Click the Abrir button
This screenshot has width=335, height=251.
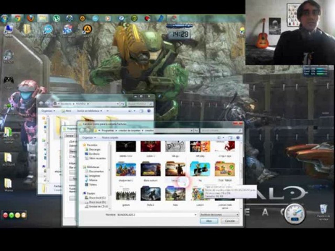pos(209,221)
